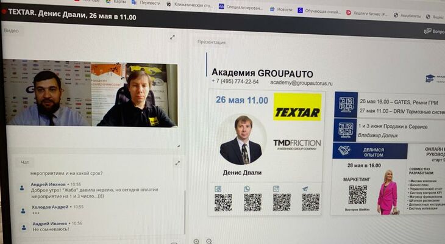Click the caption Денис Двали under the portrait

[x=242, y=173]
